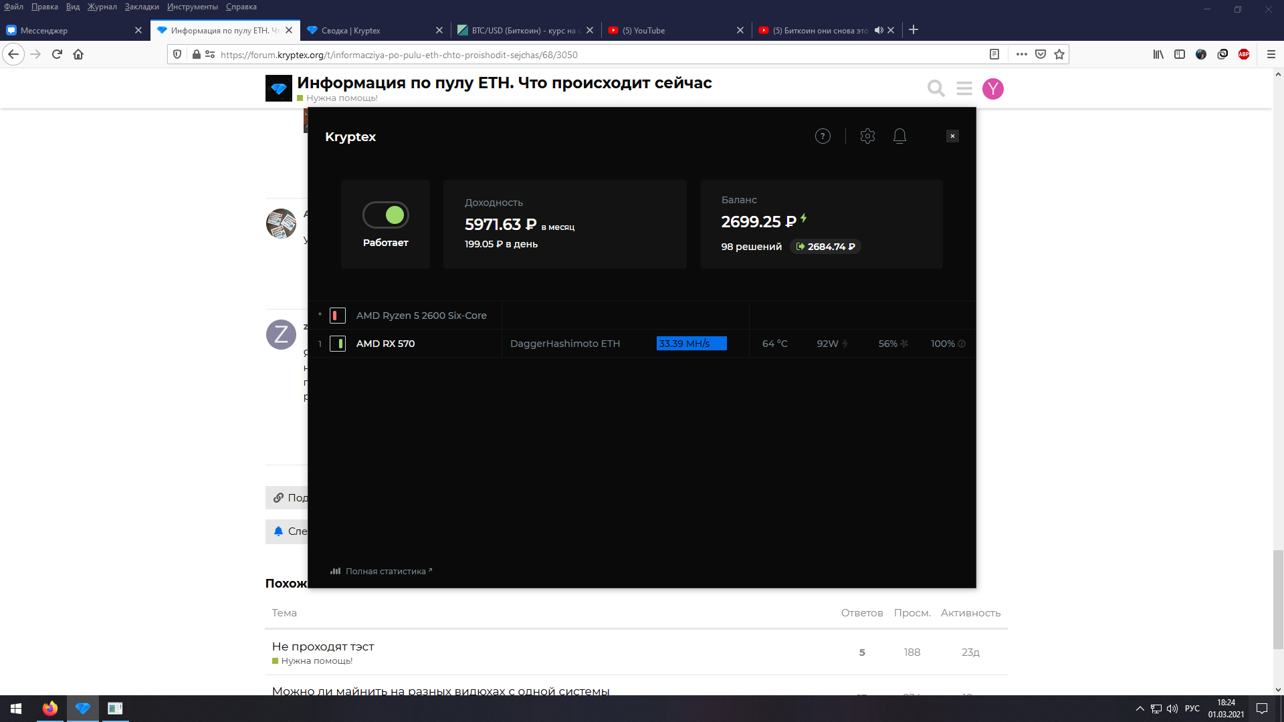
Task: Click Kryptex forum logo
Action: click(279, 88)
